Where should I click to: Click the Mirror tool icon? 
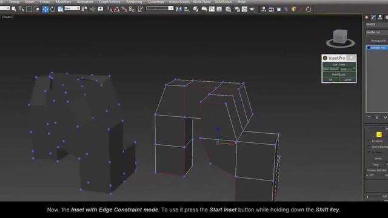tap(179, 9)
